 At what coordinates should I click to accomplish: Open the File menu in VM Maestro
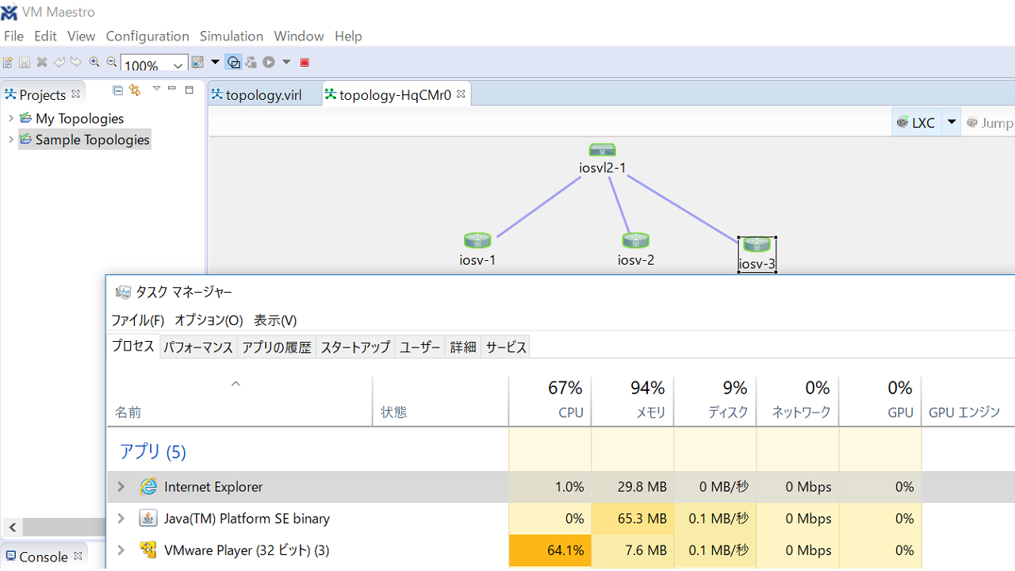13,36
